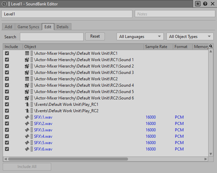The width and height of the screenshot is (217, 173).
Task: Click the star icon in title bar
Action: tap(198, 4)
